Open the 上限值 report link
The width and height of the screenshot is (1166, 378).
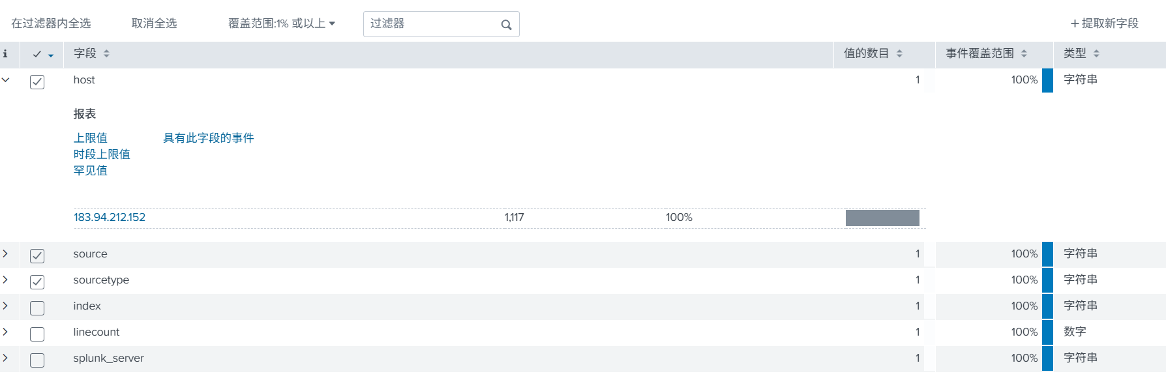(90, 138)
